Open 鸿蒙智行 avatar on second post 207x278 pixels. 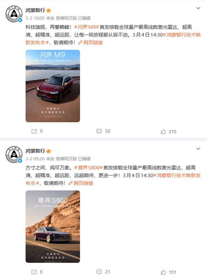click(x=14, y=155)
